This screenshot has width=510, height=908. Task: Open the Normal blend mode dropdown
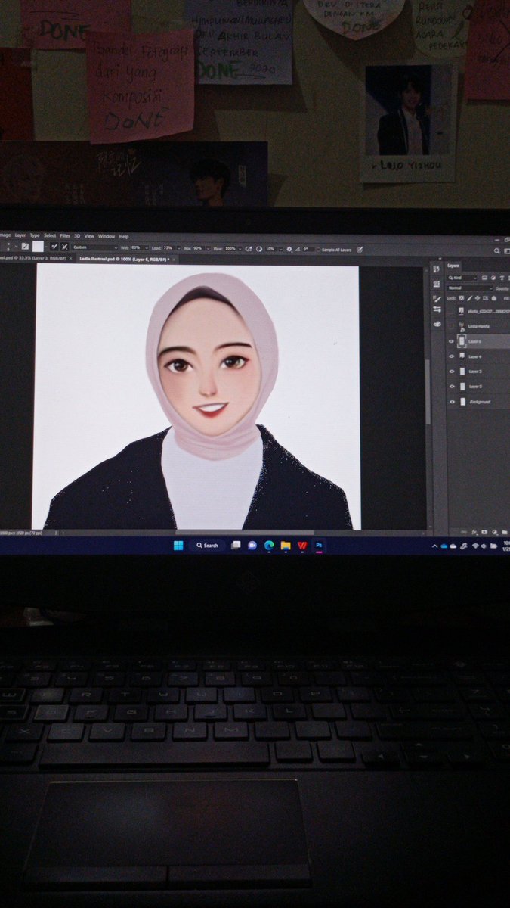click(470, 288)
